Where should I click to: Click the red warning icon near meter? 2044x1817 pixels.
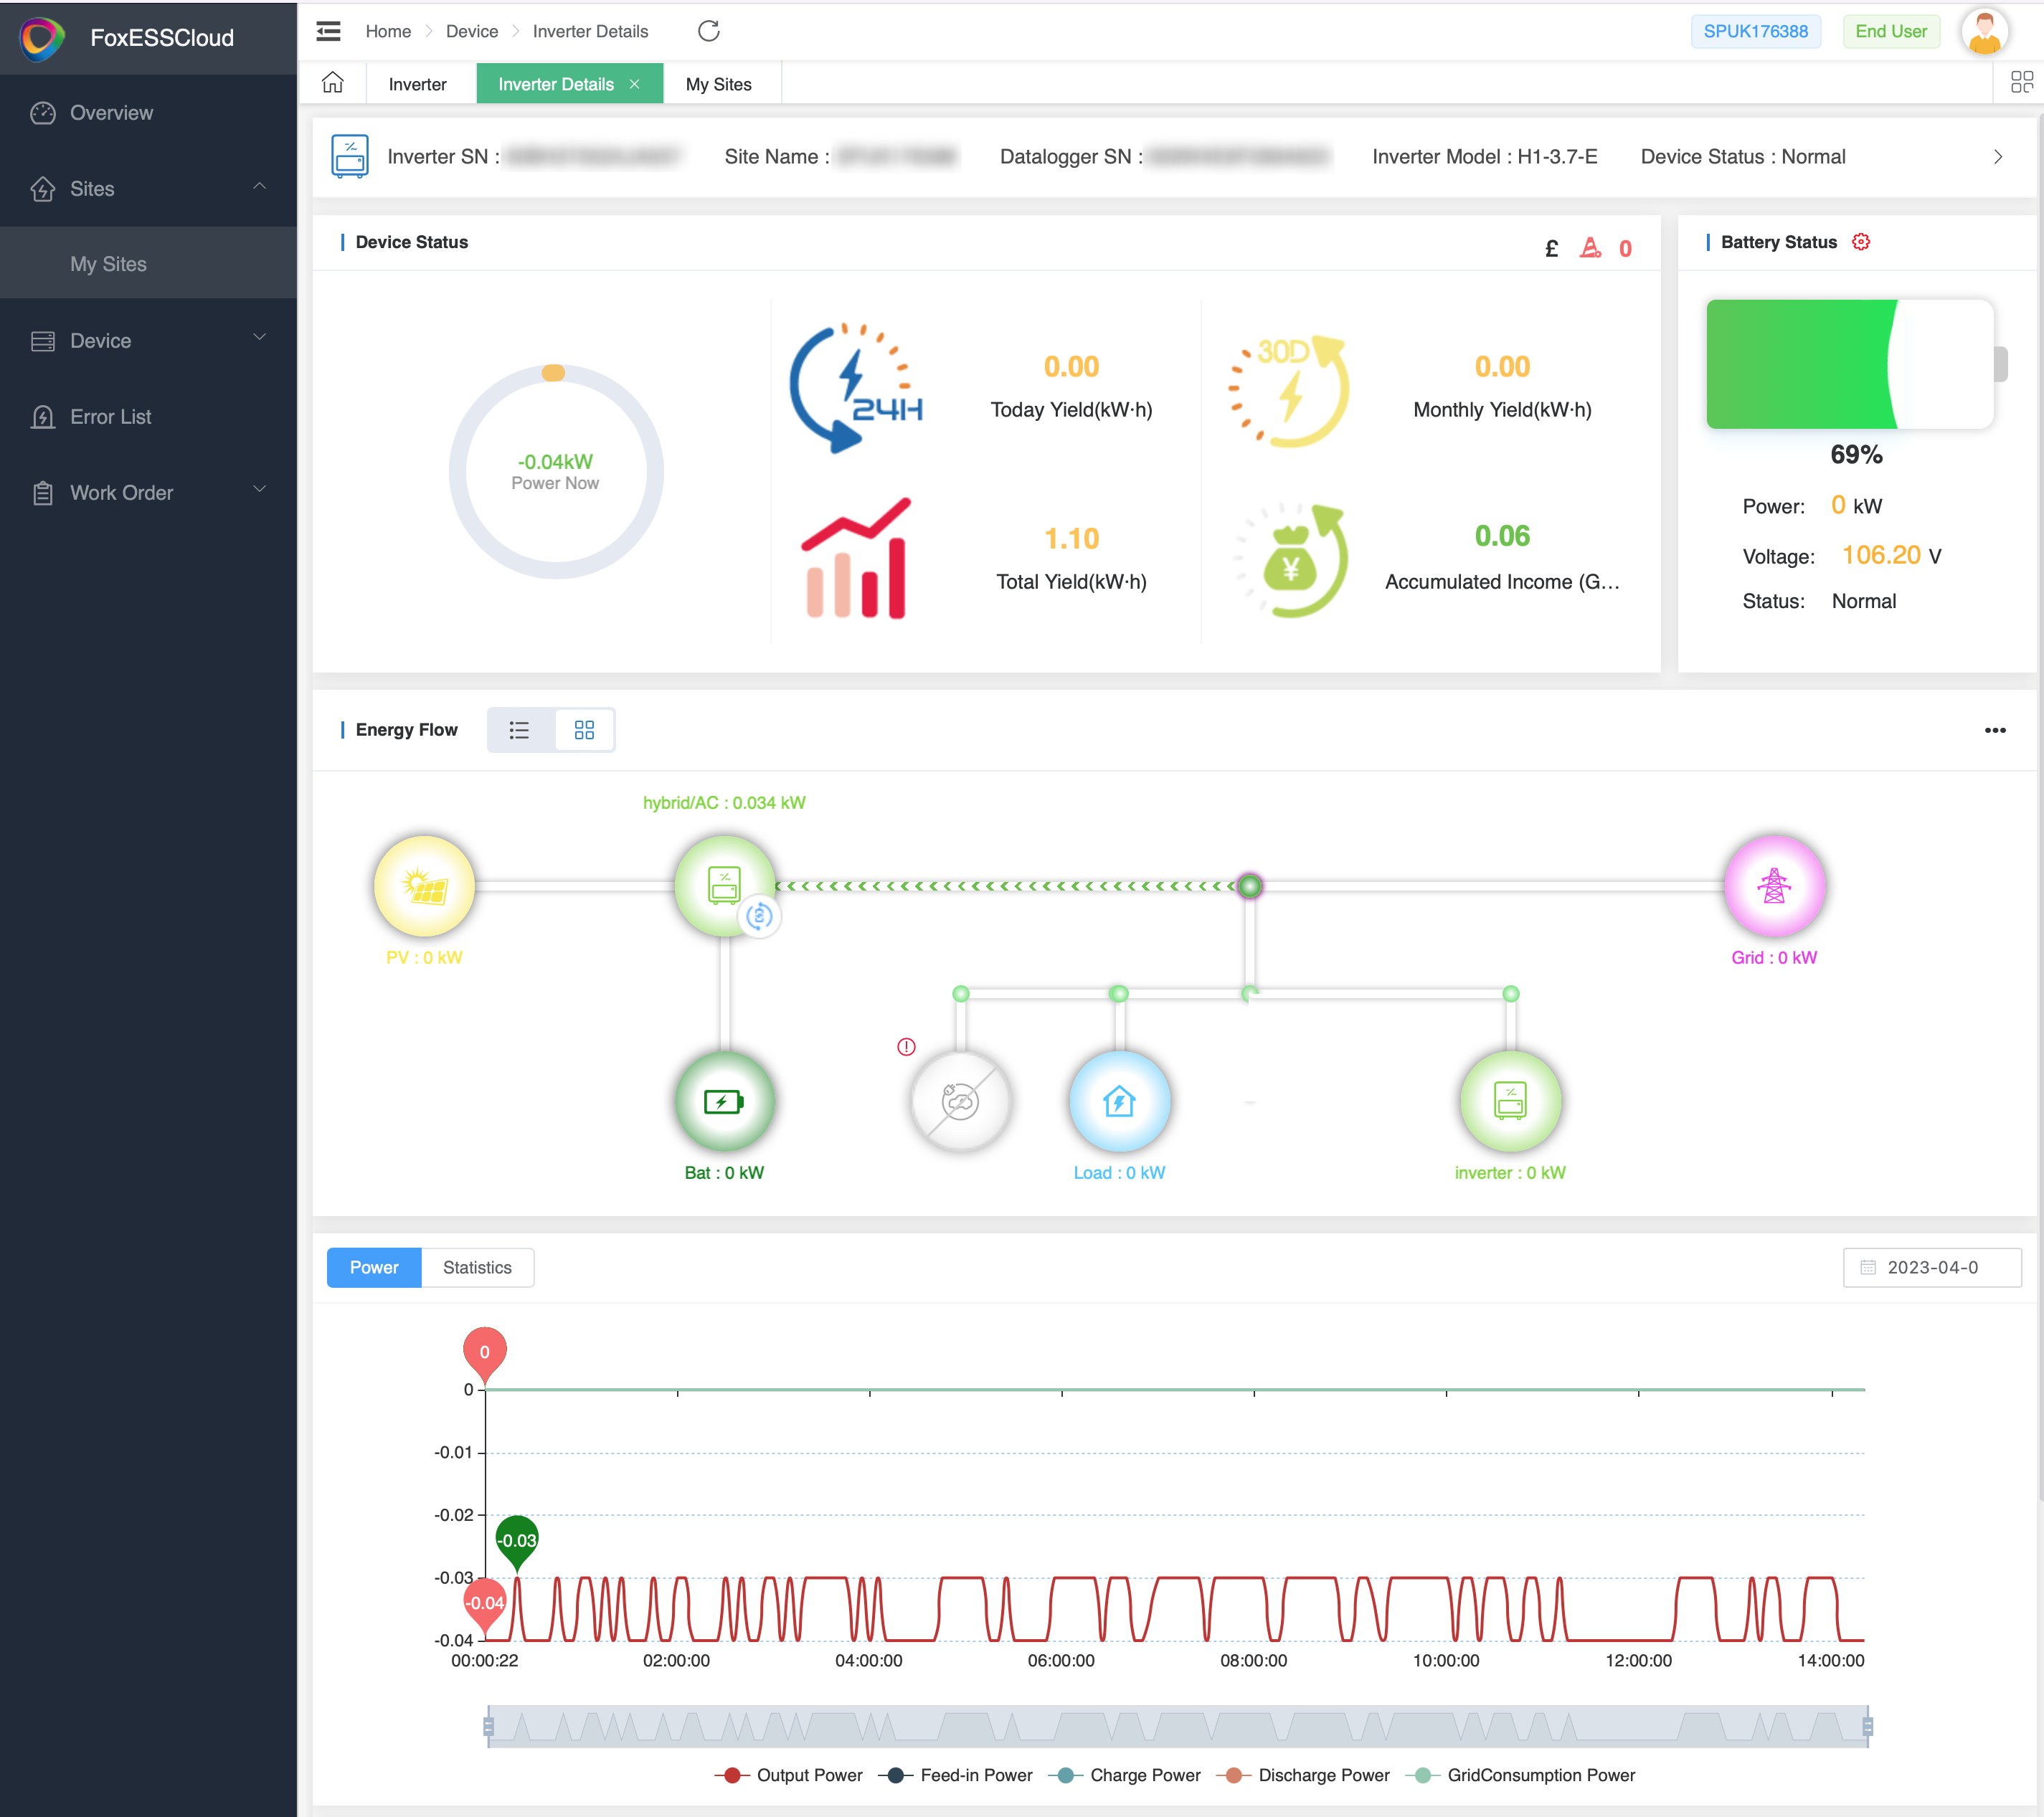[906, 1046]
